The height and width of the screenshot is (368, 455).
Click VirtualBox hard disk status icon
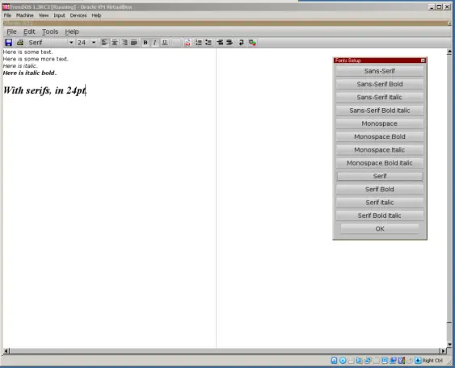pos(334,361)
